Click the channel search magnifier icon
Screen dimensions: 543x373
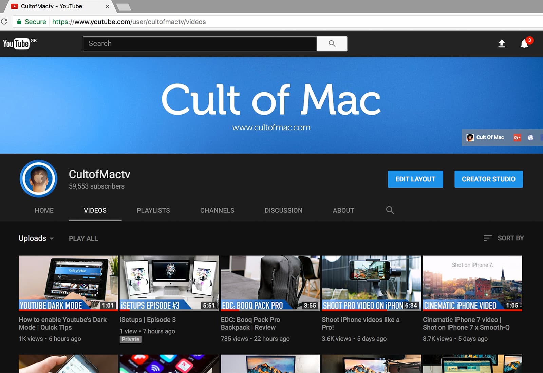[390, 210]
